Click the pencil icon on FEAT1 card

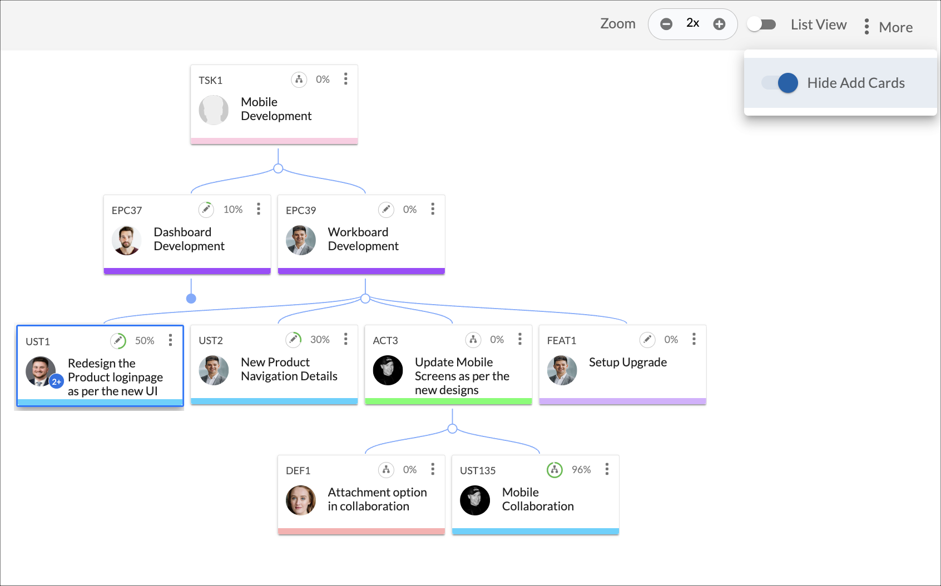647,340
